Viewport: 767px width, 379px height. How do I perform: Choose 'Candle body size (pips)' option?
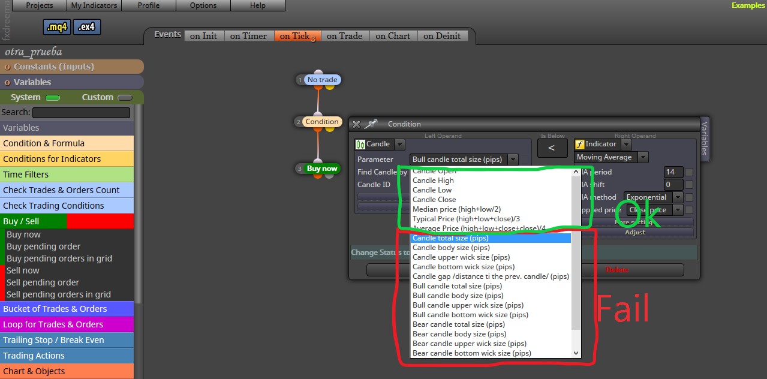point(491,248)
